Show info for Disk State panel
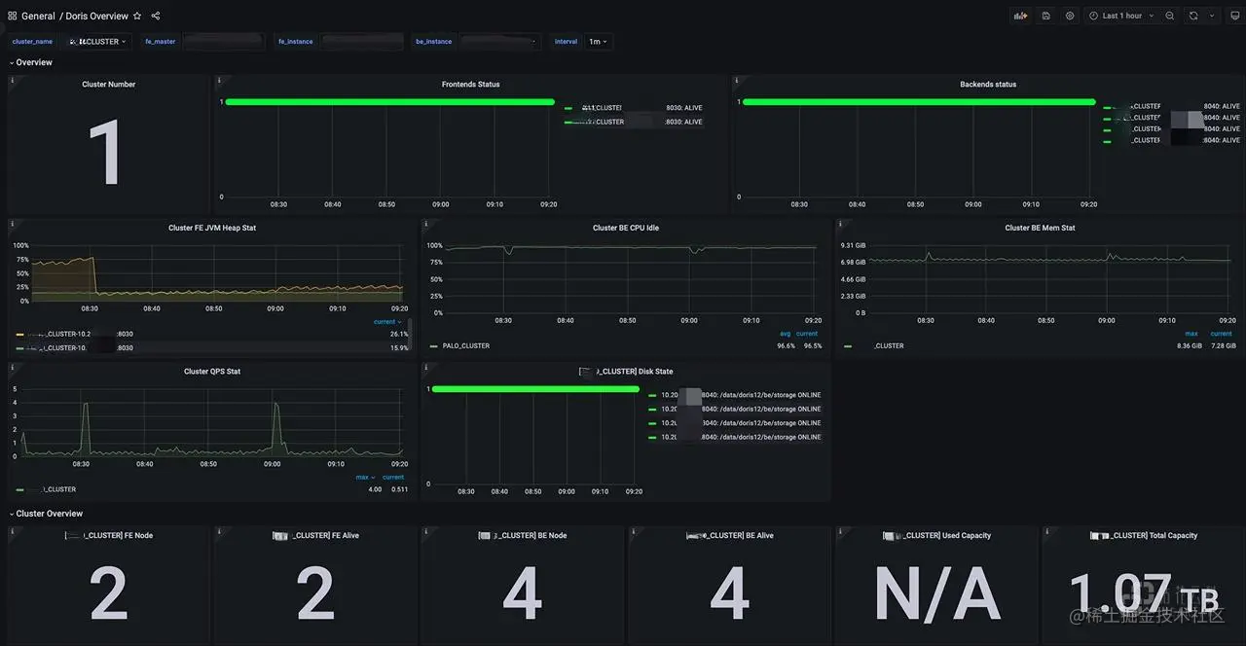The image size is (1246, 646). (x=425, y=367)
